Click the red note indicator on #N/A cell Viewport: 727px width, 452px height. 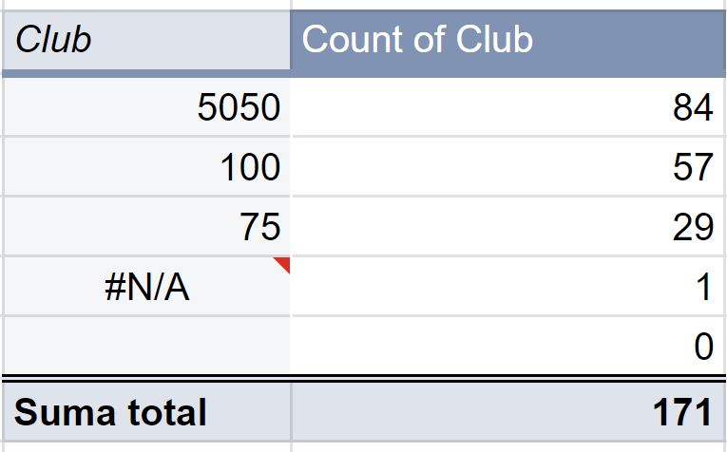[x=284, y=264]
